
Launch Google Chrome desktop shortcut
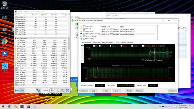(x=5, y=43)
